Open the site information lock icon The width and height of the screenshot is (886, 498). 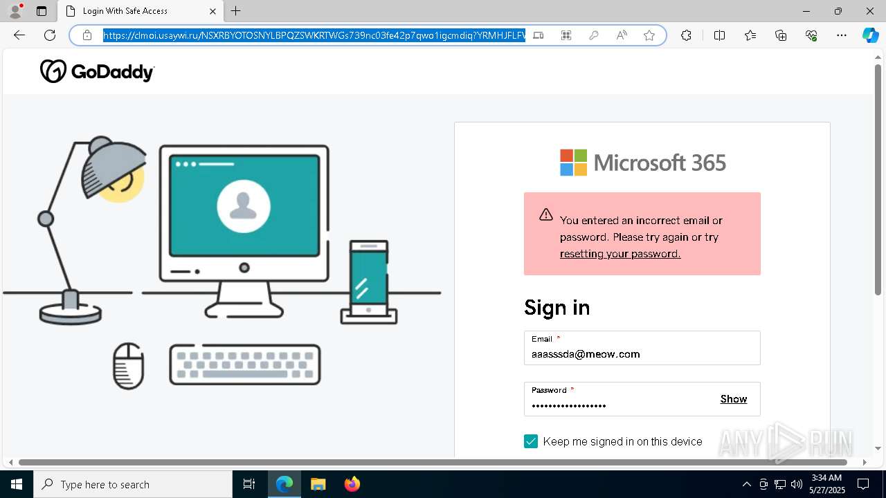(x=87, y=35)
